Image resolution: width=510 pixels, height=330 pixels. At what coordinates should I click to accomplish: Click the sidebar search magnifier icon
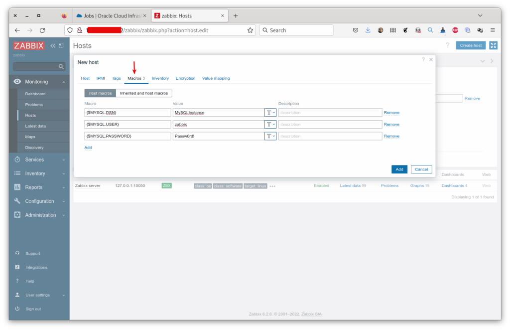point(61,66)
